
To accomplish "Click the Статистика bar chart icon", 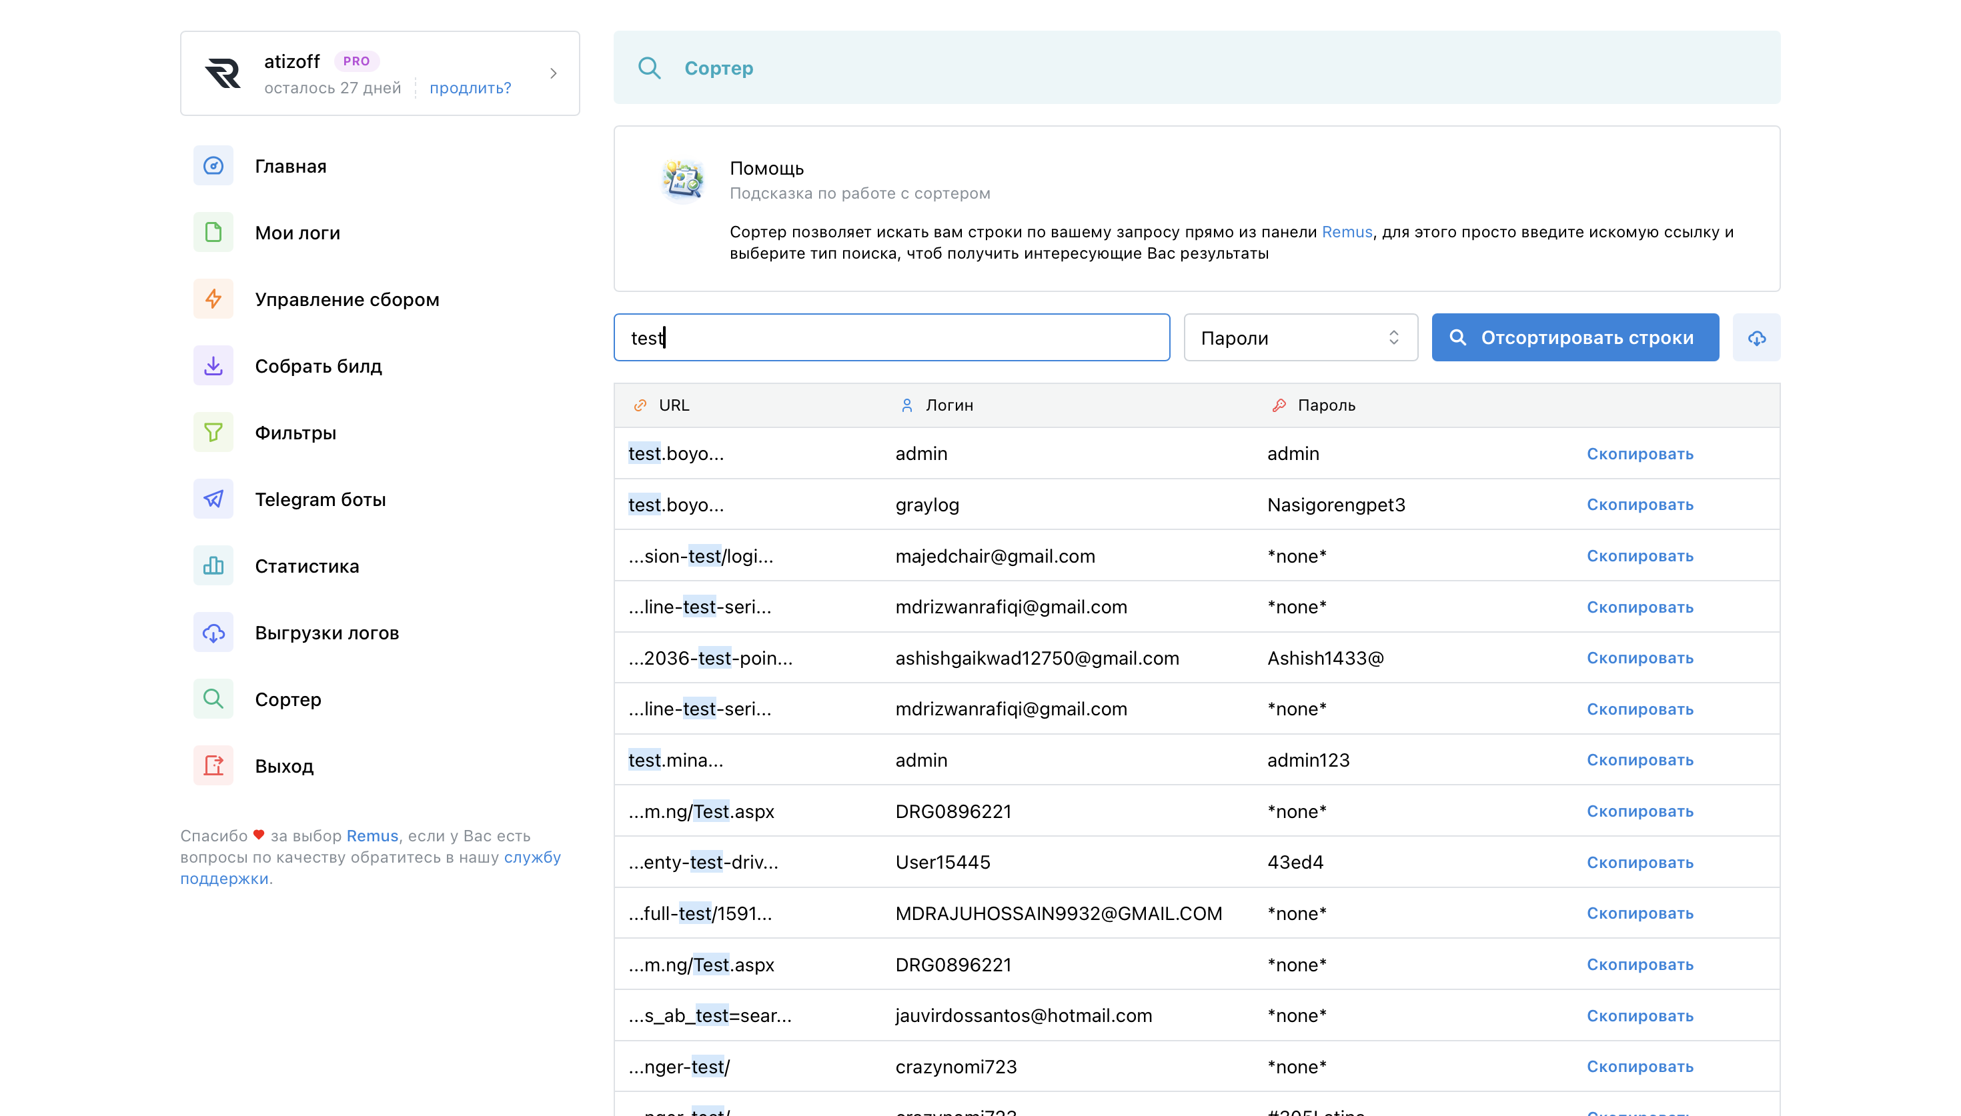I will click(213, 565).
